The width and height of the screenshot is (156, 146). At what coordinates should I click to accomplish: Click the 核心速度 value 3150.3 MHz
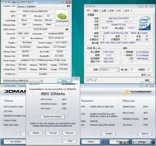tap(109, 52)
